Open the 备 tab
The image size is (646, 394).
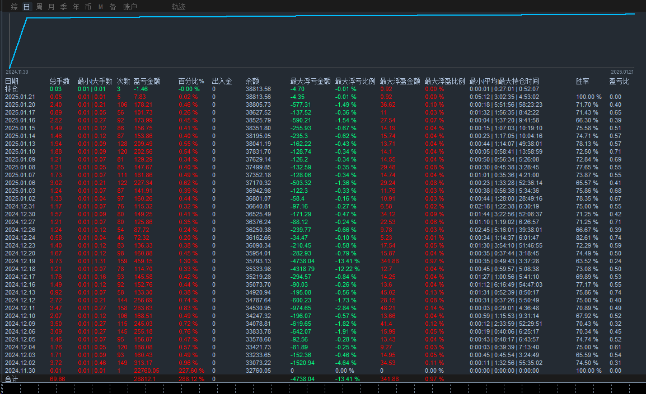(x=113, y=7)
